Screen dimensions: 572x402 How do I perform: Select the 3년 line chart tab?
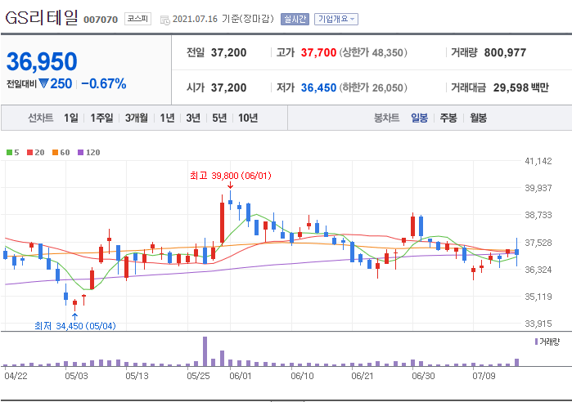coord(193,118)
